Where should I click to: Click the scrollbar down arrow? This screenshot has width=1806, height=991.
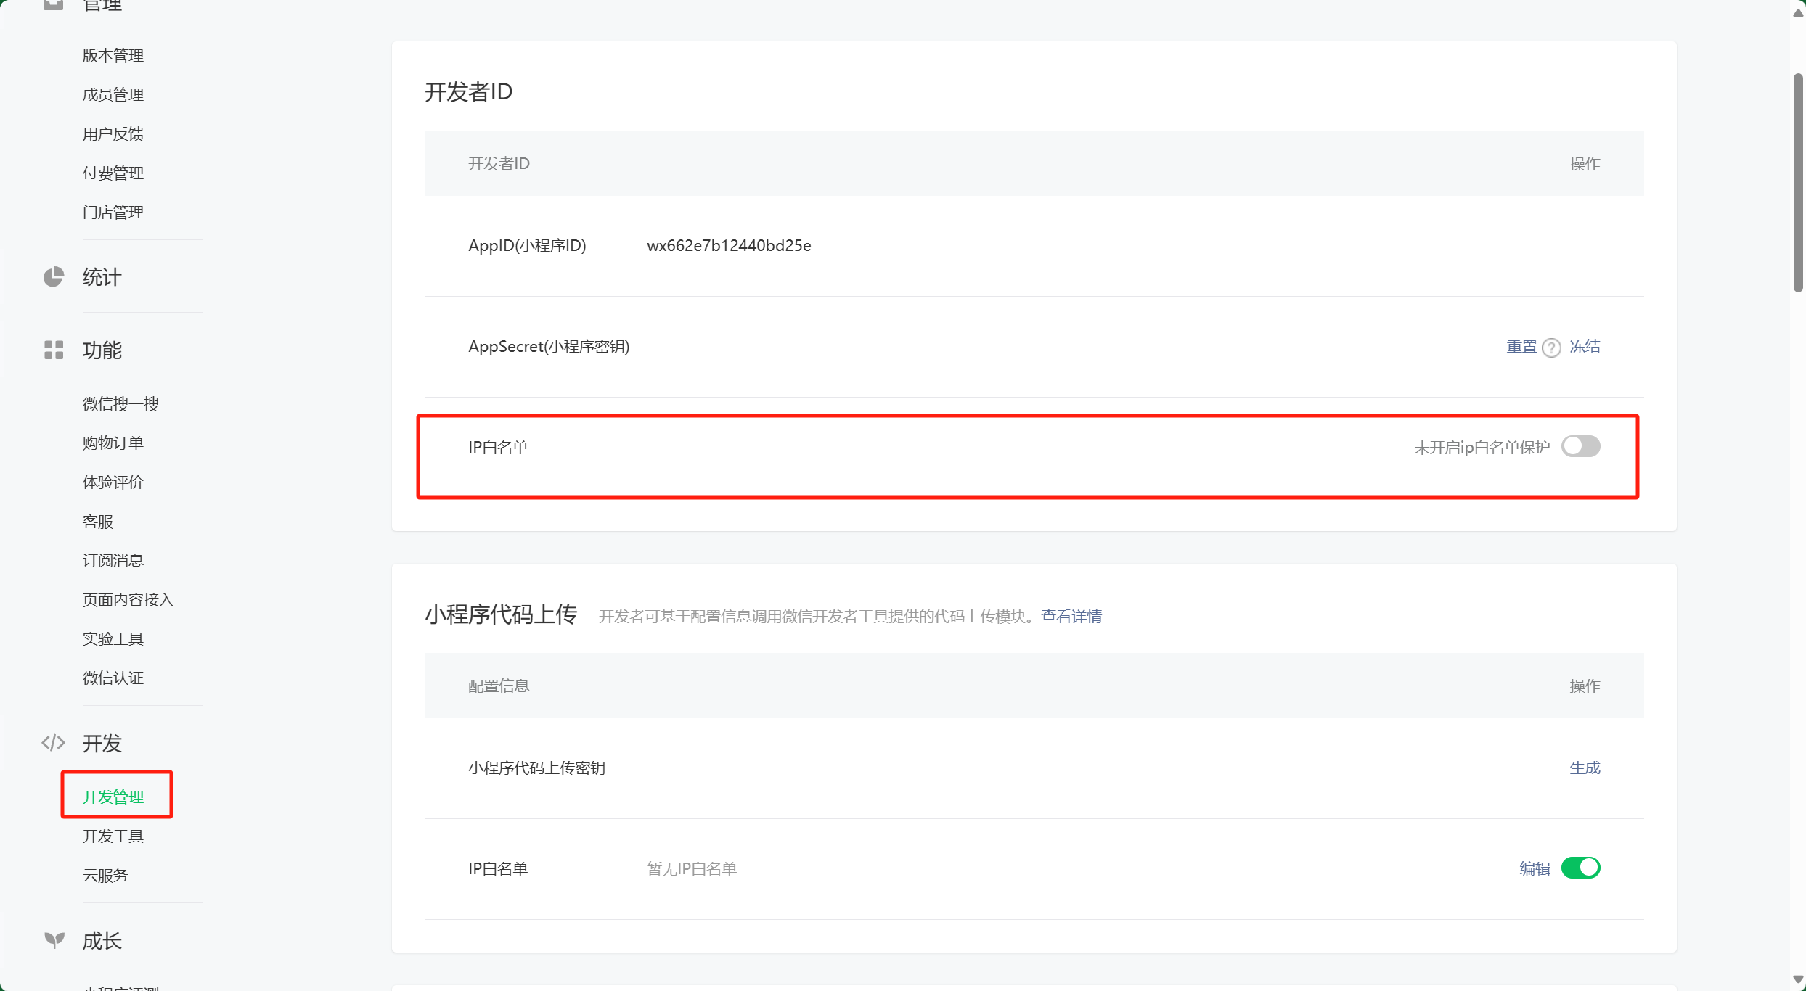[1798, 977]
